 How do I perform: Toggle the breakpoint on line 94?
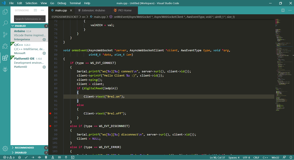point(51,113)
